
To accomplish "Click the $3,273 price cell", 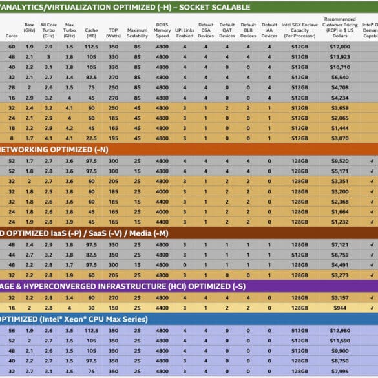I will pyautogui.click(x=340, y=275).
